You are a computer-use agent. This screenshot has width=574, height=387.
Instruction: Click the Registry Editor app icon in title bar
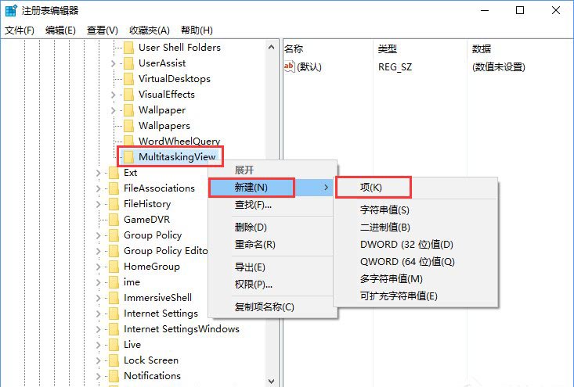[x=11, y=11]
